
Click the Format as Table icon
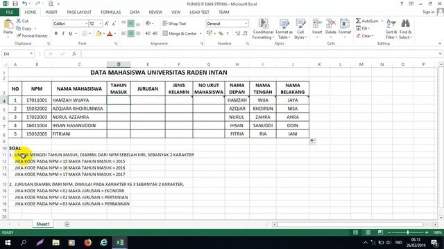click(x=284, y=24)
